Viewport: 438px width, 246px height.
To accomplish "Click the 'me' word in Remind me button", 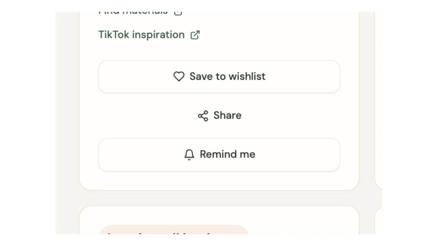I will [247, 154].
